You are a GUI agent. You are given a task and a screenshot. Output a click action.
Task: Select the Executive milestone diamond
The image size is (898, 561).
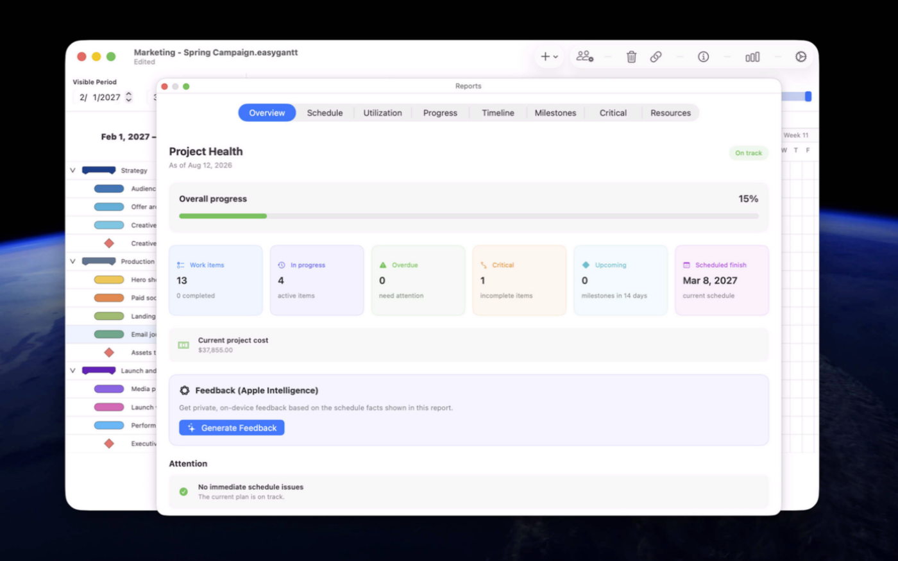[x=109, y=444]
